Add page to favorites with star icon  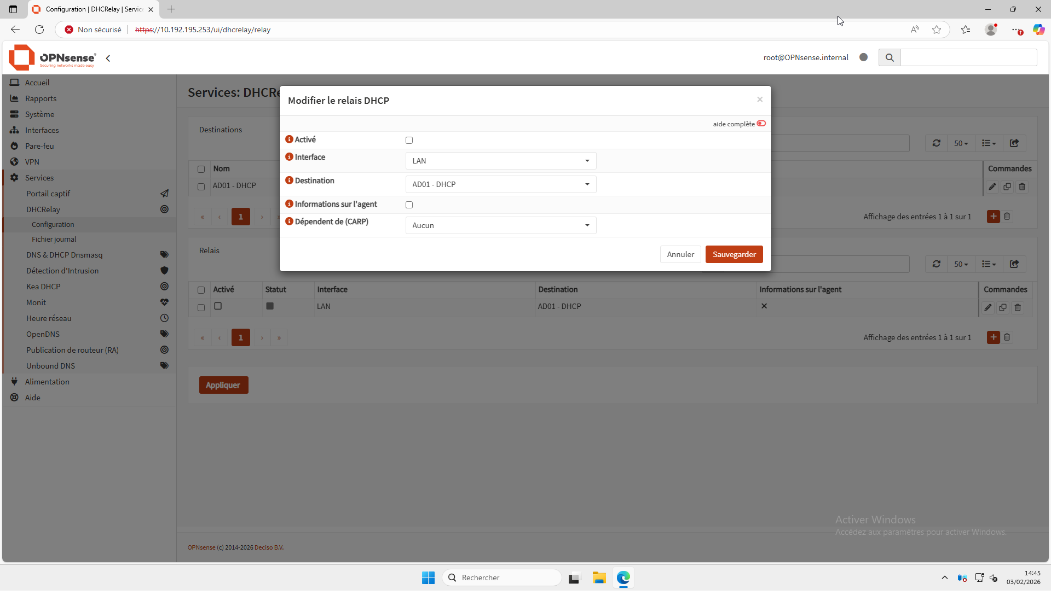pos(937,30)
